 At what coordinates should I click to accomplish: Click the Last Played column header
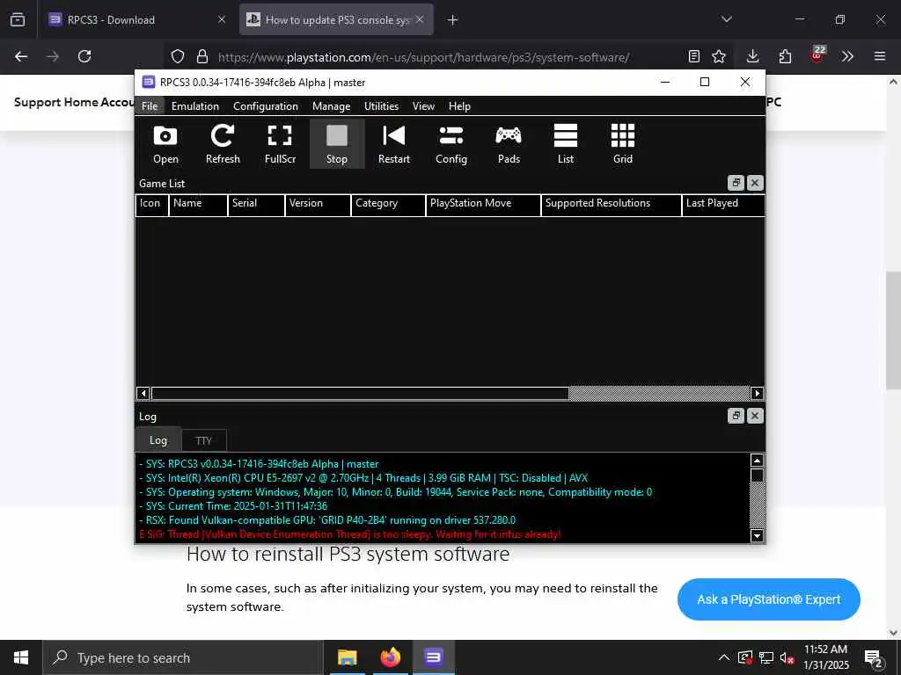723,205
